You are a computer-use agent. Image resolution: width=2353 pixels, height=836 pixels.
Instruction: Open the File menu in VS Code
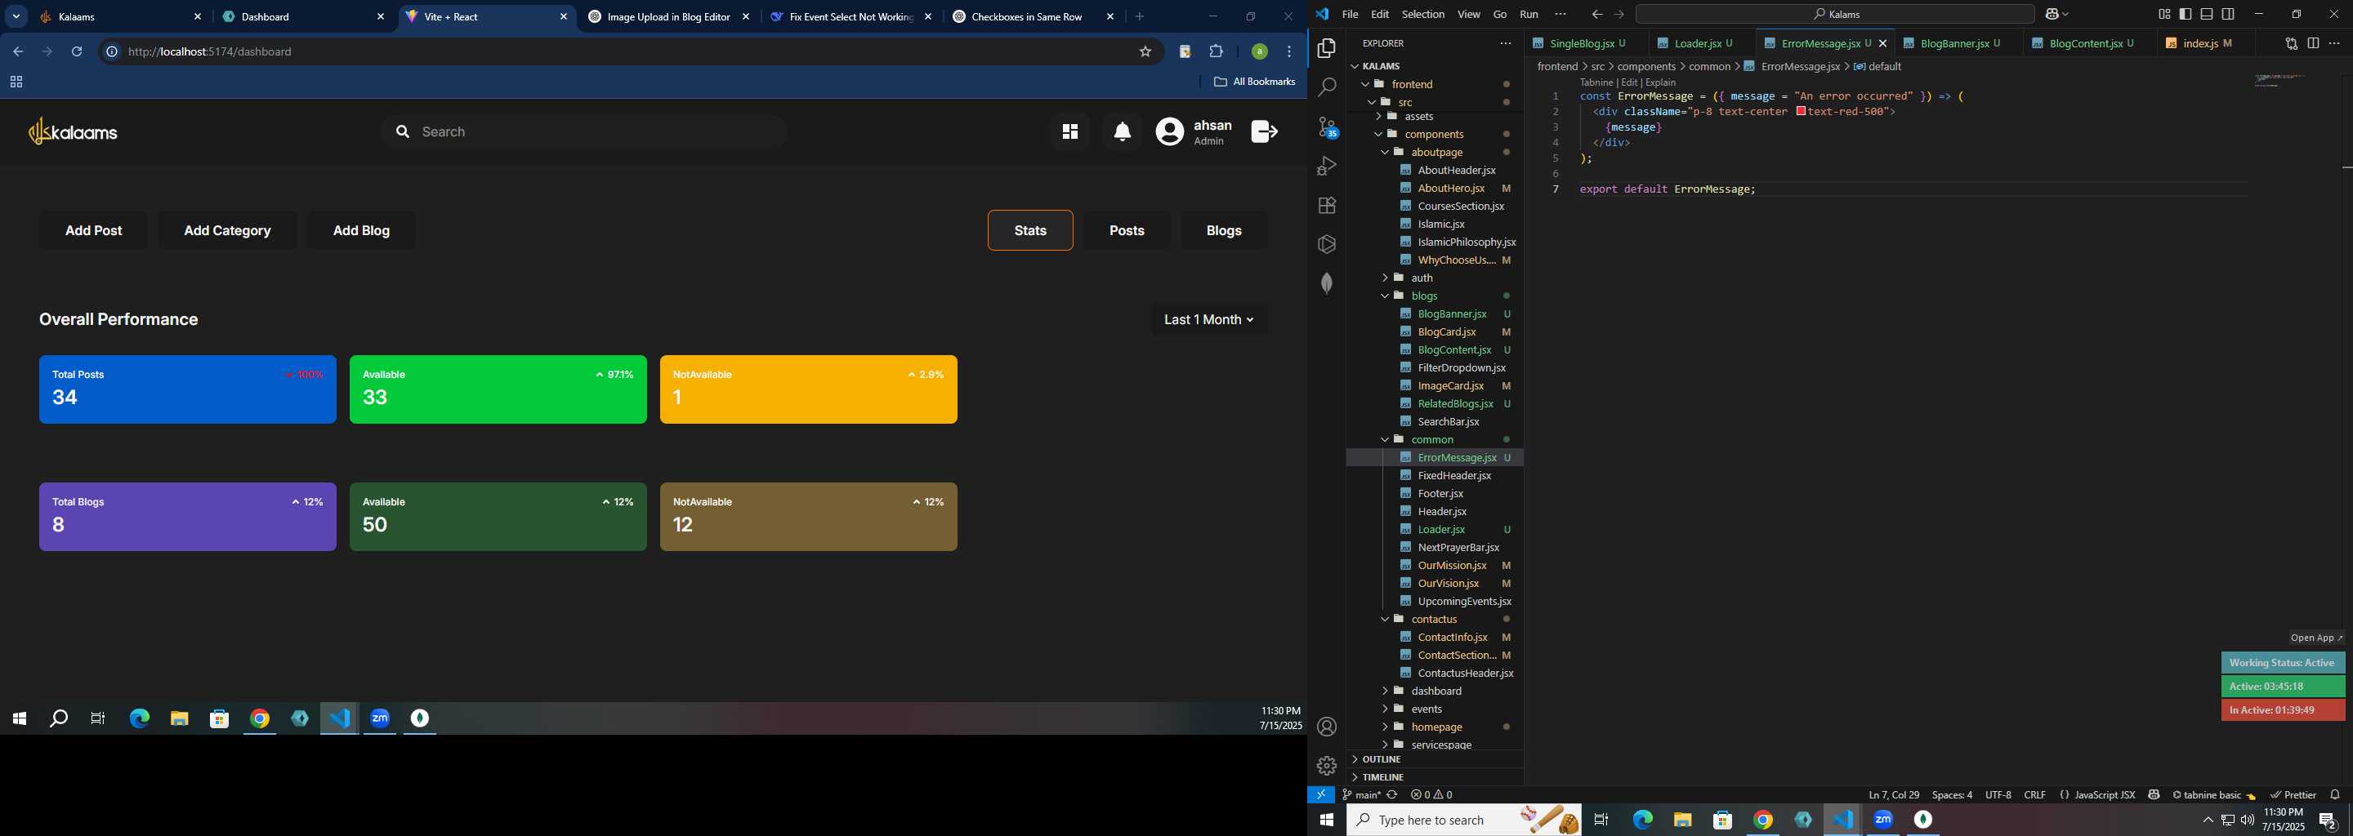pos(1349,15)
